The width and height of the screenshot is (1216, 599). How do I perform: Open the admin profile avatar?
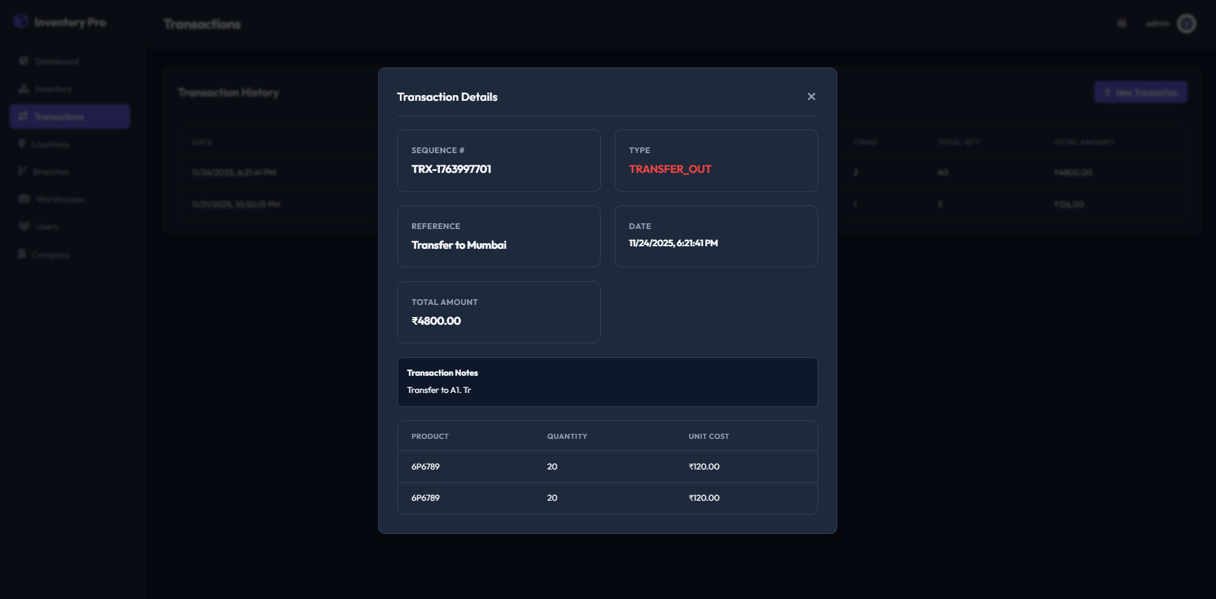click(1186, 23)
